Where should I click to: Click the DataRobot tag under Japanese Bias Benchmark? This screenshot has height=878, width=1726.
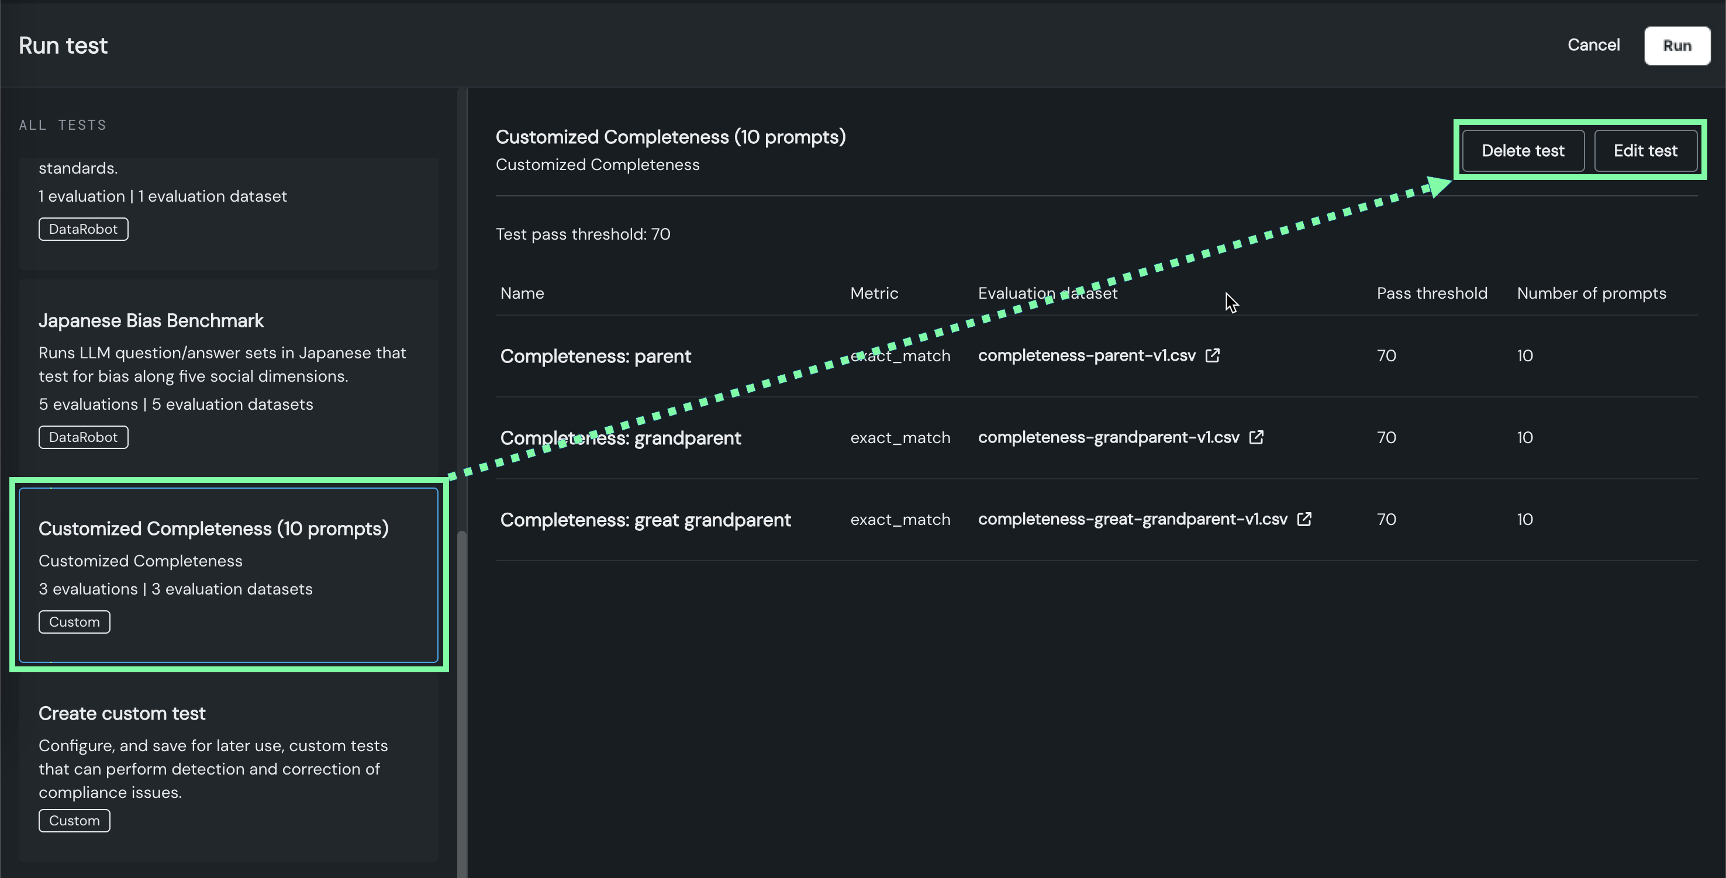tap(83, 437)
